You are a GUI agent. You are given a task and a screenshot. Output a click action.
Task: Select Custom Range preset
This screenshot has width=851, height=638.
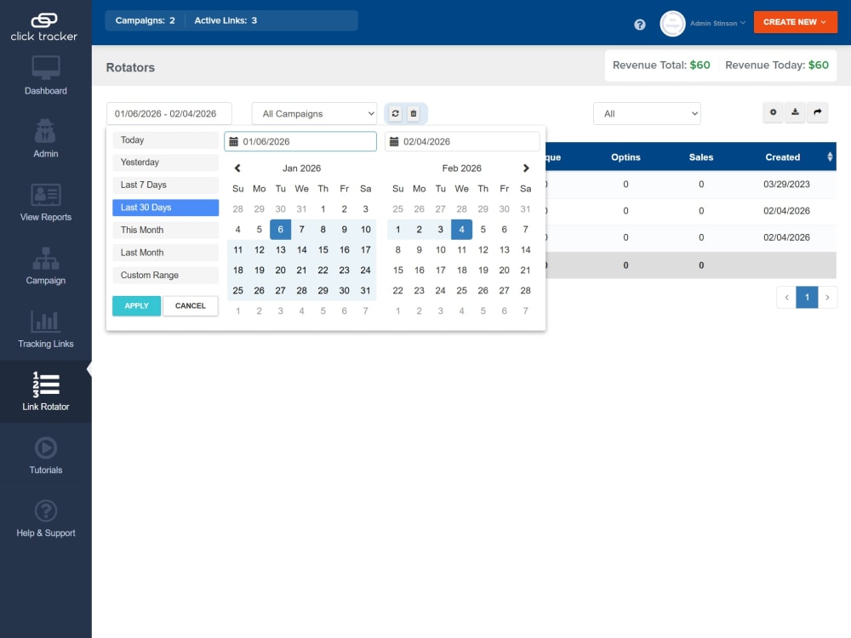[x=166, y=275]
